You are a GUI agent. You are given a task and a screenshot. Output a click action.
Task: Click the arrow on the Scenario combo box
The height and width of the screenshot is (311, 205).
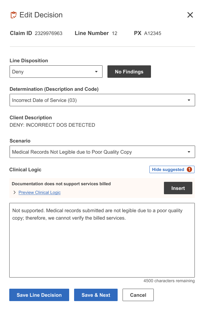pos(189,152)
